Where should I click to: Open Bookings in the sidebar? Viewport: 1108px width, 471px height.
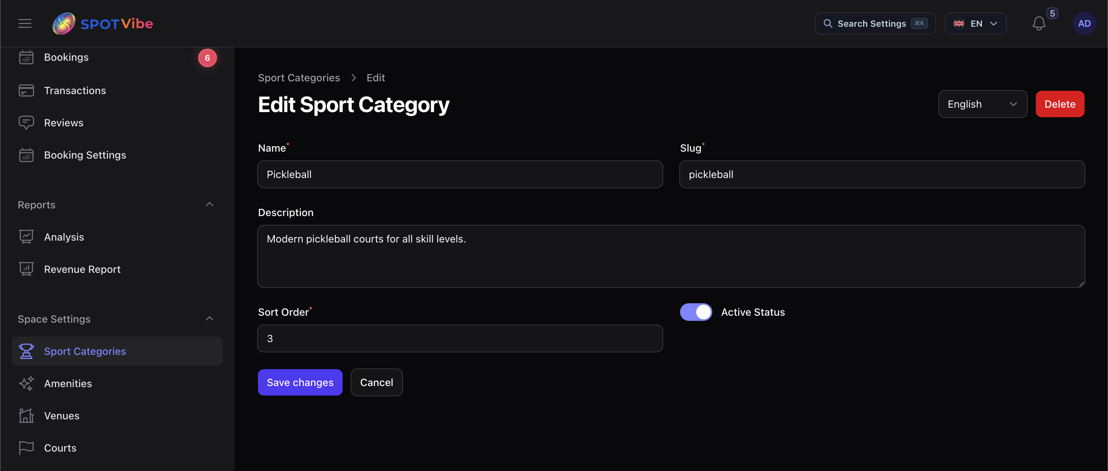click(x=117, y=57)
